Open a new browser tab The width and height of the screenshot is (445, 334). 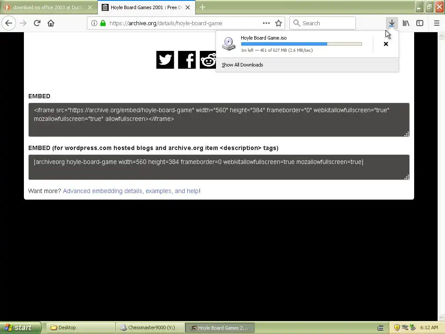point(203,7)
